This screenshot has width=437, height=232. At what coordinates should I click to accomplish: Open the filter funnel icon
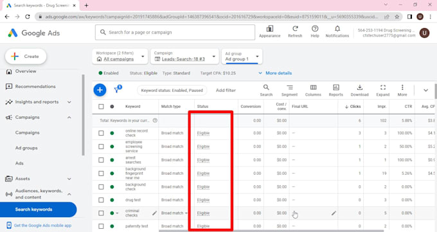[x=118, y=89]
